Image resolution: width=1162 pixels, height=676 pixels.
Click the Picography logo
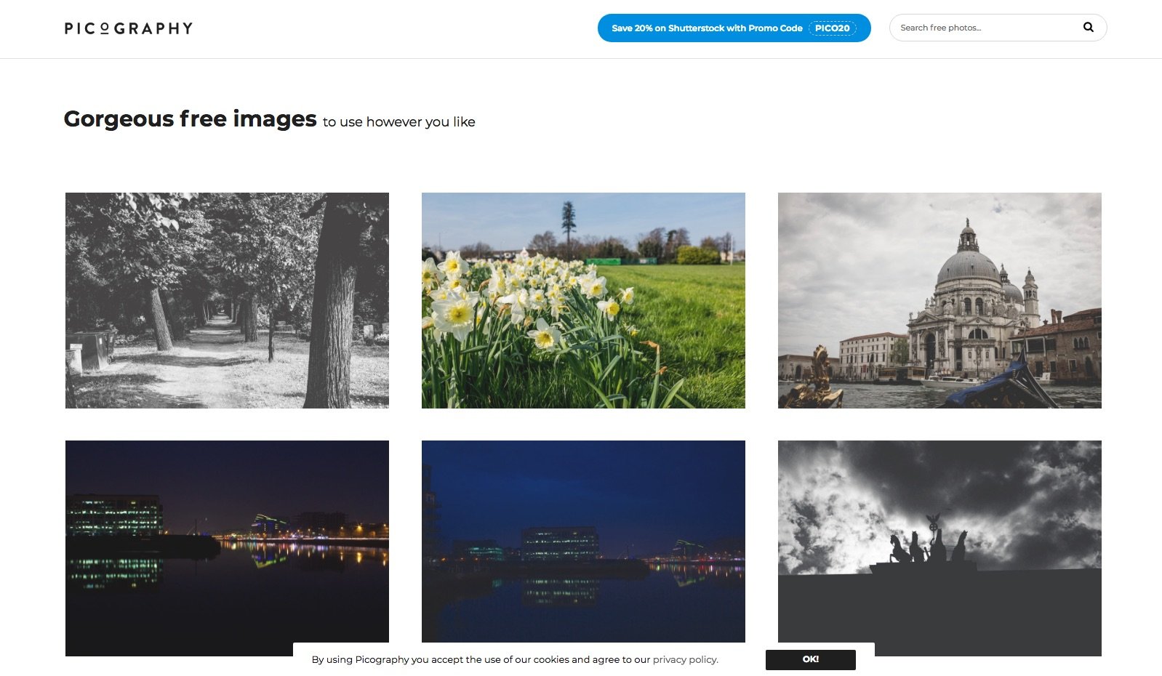129,28
